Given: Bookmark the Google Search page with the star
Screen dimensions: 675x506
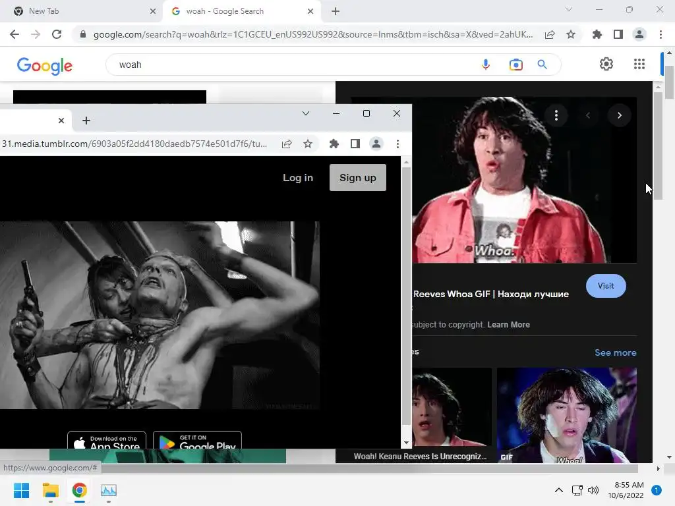Looking at the screenshot, I should (571, 34).
